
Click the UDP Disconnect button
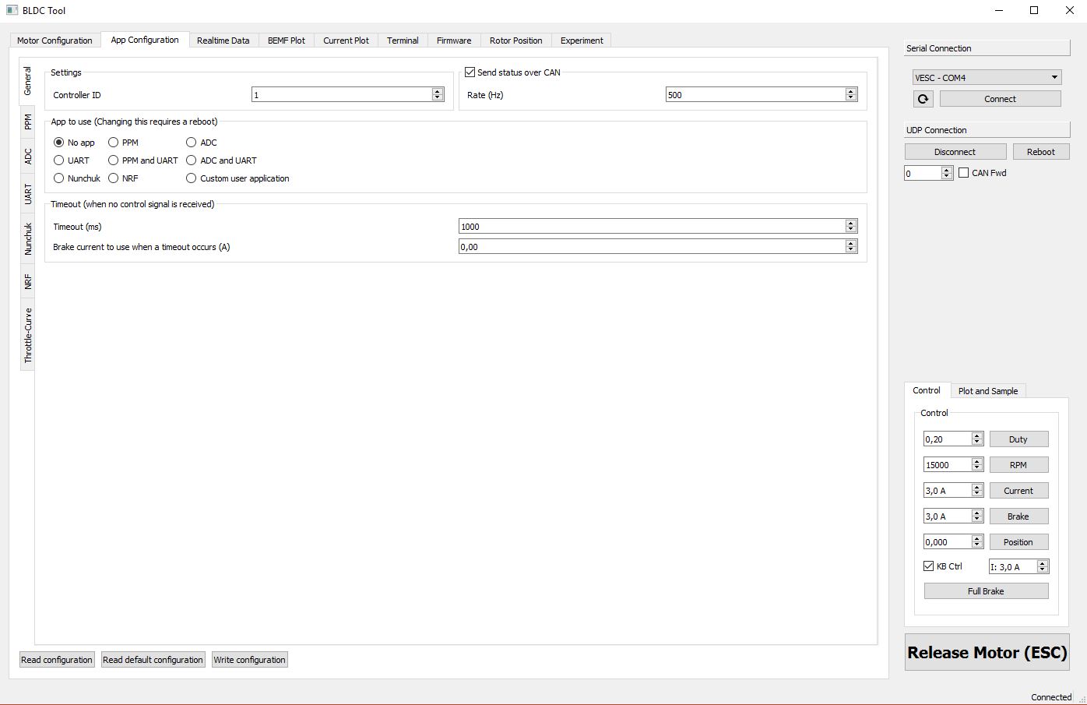tap(955, 152)
